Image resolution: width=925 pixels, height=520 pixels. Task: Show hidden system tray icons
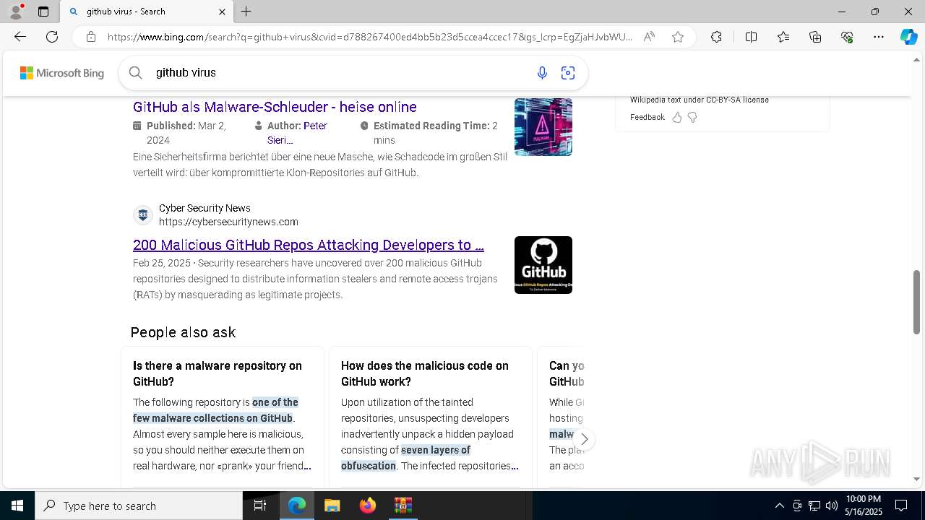click(779, 506)
